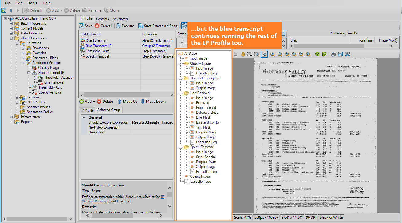Select the pointer arrow tool in viewer toolbar
Image resolution: width=402 pixels, height=223 pixels.
tap(236, 54)
